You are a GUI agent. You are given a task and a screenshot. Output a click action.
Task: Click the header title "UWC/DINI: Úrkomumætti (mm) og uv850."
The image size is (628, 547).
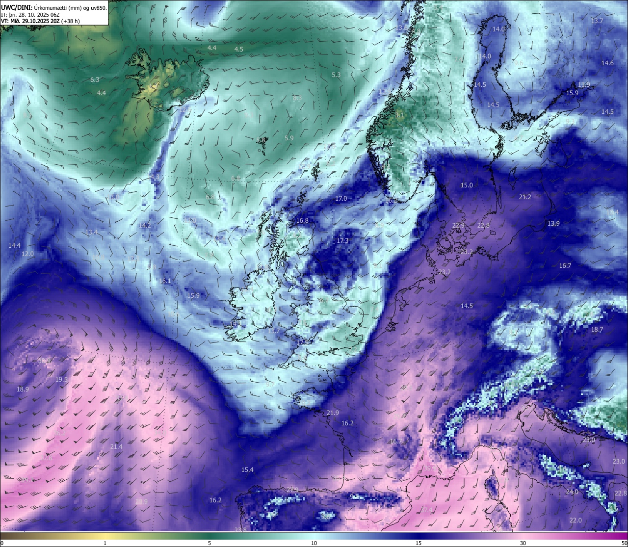pos(54,7)
